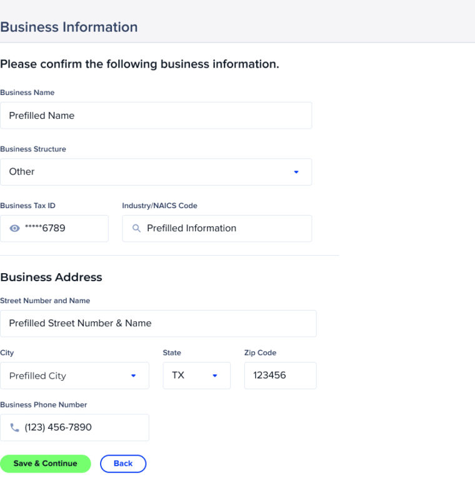This screenshot has height=500, width=475.
Task: Select the State box showing TX
Action: pos(196,376)
